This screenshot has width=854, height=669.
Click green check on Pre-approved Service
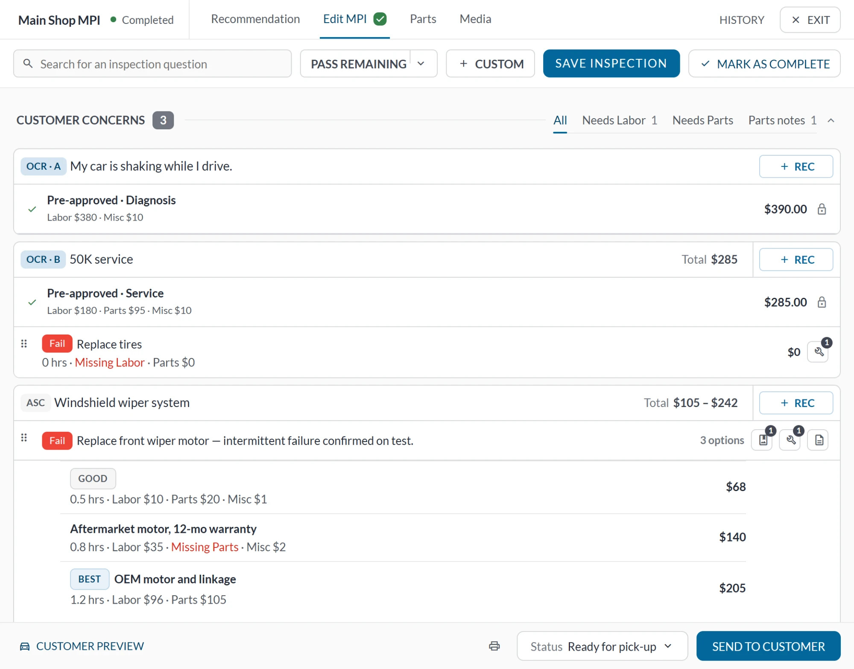[32, 302]
